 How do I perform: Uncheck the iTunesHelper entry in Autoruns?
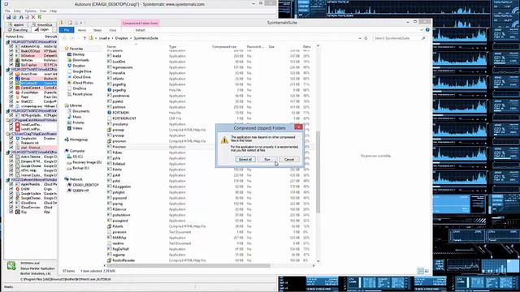[x=11, y=92]
